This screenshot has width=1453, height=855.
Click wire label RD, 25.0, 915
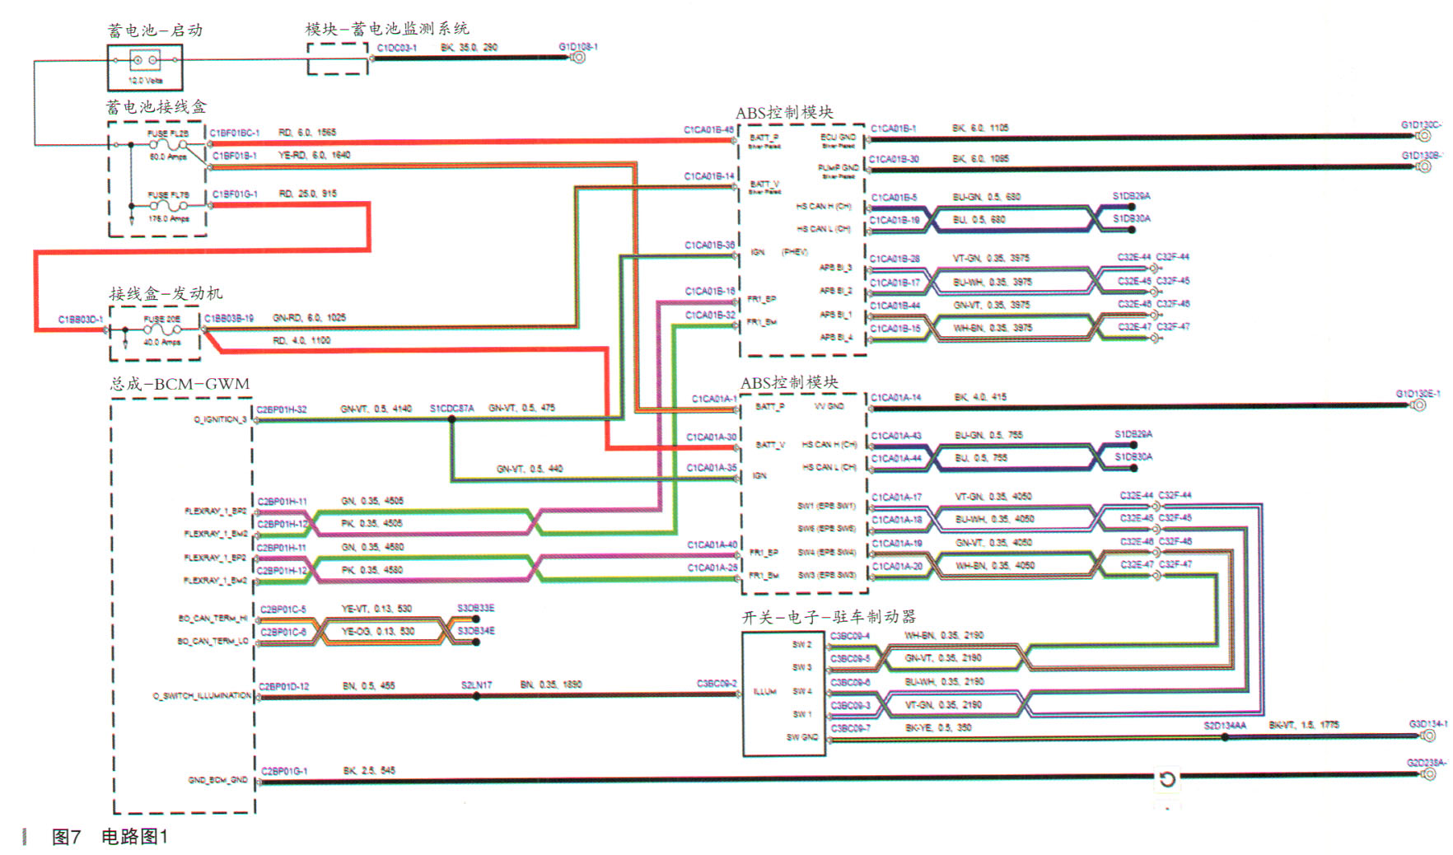[x=308, y=194]
